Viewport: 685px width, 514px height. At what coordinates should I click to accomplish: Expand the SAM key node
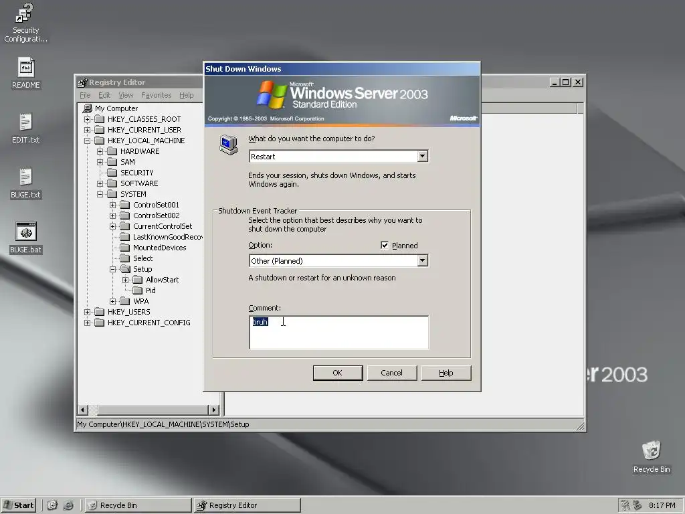click(100, 162)
